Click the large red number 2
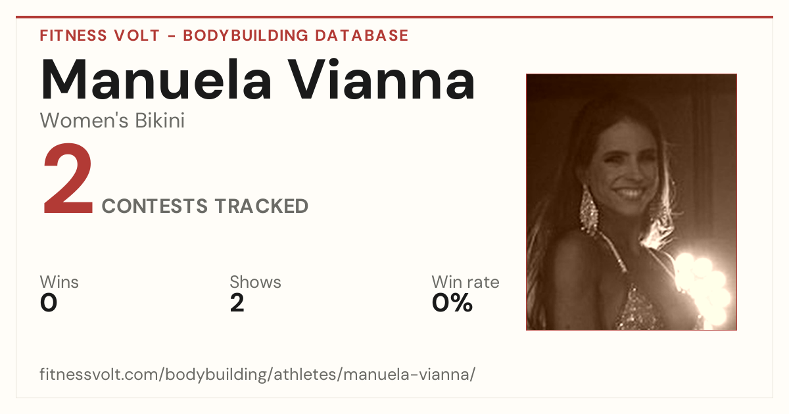Viewport: 789px width, 414px height. point(68,181)
